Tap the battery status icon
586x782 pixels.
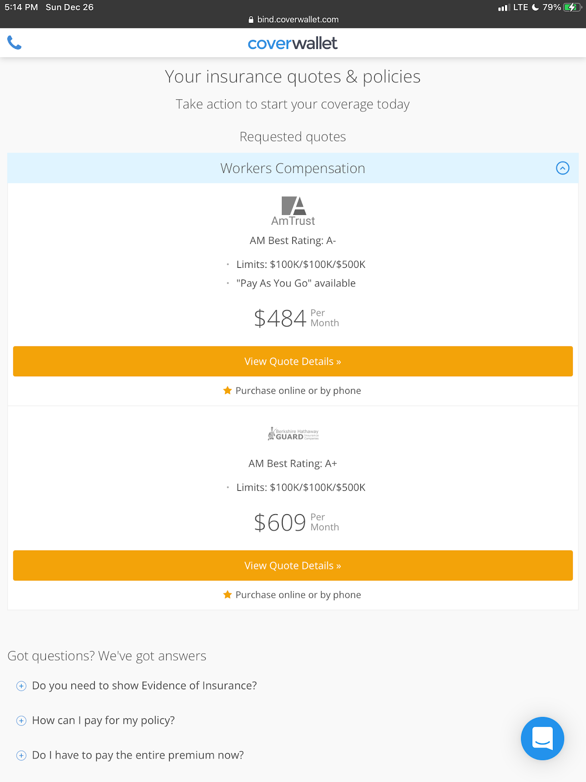(571, 7)
